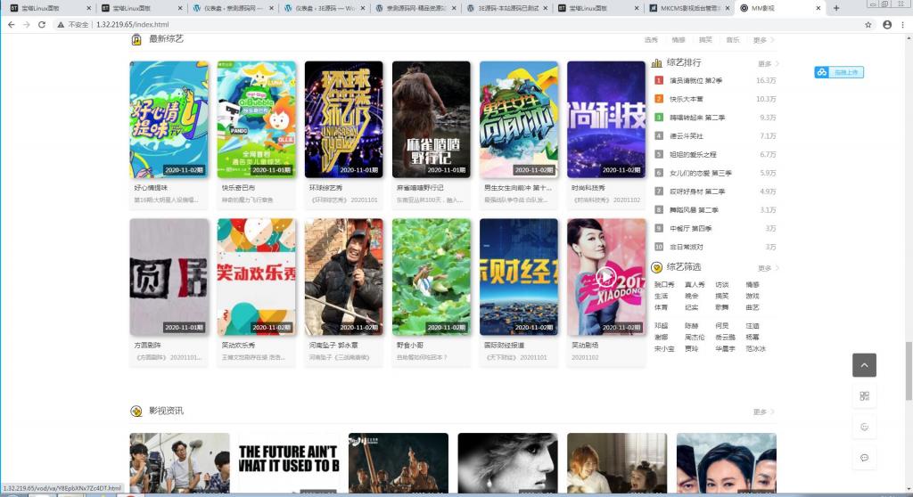This screenshot has height=497, width=913.
Task: Click the 综艺排行 bar chart icon
Action: (657, 63)
